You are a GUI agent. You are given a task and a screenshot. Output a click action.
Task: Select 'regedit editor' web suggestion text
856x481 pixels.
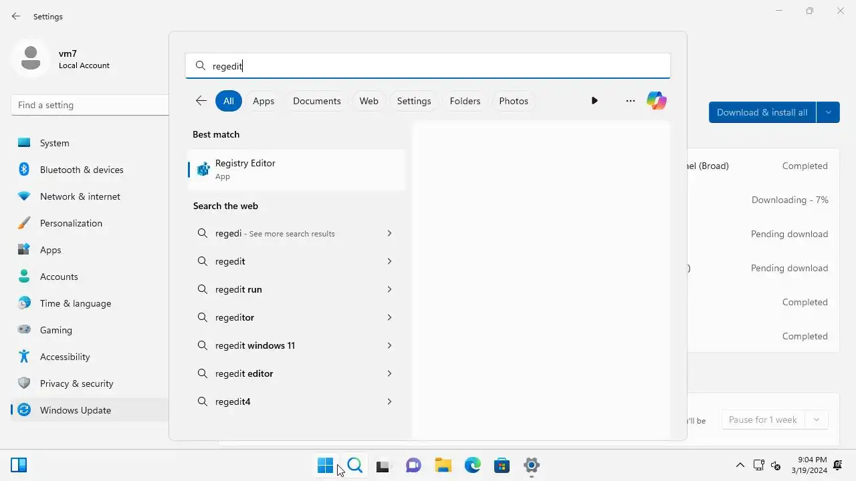pyautogui.click(x=244, y=373)
